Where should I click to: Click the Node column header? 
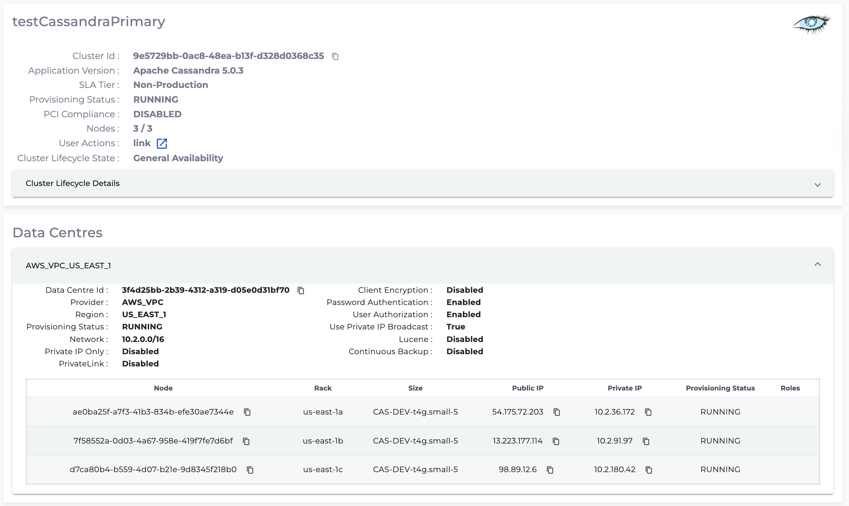[163, 388]
